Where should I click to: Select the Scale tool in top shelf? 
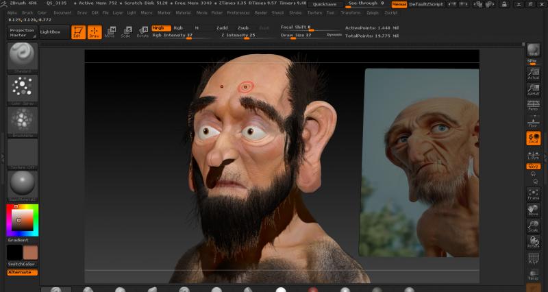126,32
